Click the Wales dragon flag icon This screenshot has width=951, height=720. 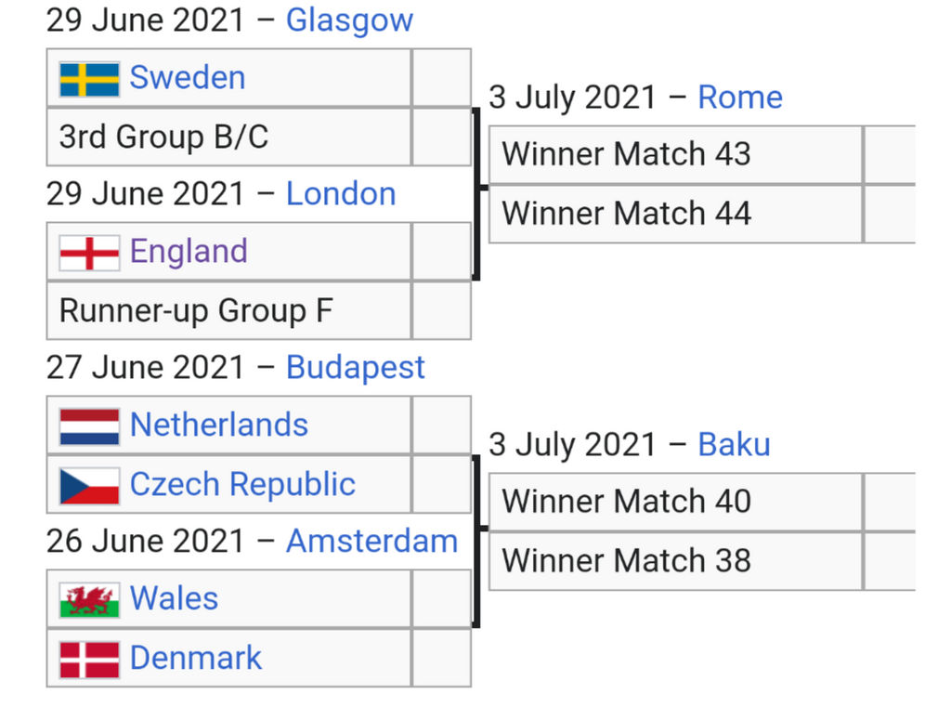point(89,600)
